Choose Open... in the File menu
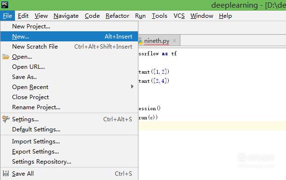This screenshot has width=286, height=180. pos(69,57)
